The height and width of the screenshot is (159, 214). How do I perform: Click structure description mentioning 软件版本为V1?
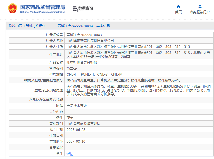click(124, 80)
